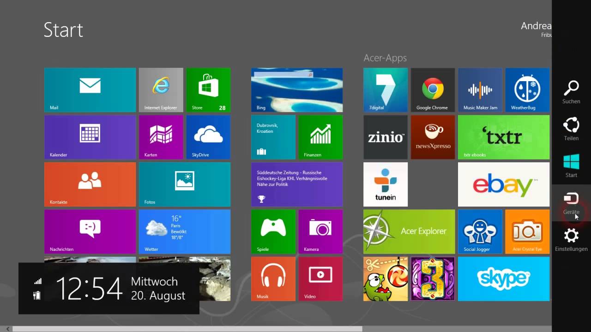Viewport: 591px width, 332px height.
Task: Launch Google Chrome tile
Action: (433, 90)
